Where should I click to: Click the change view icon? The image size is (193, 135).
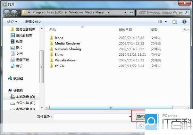160,22
